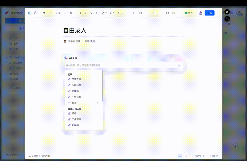
Task: Enable the adaptive width layout toggle
Action: click(186, 156)
